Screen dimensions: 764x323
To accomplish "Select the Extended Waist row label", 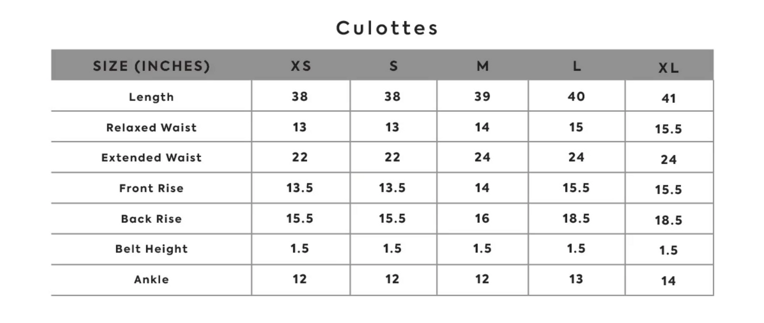I will click(151, 158).
